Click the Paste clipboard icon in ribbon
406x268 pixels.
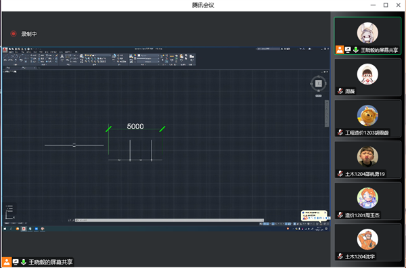[x=181, y=57]
